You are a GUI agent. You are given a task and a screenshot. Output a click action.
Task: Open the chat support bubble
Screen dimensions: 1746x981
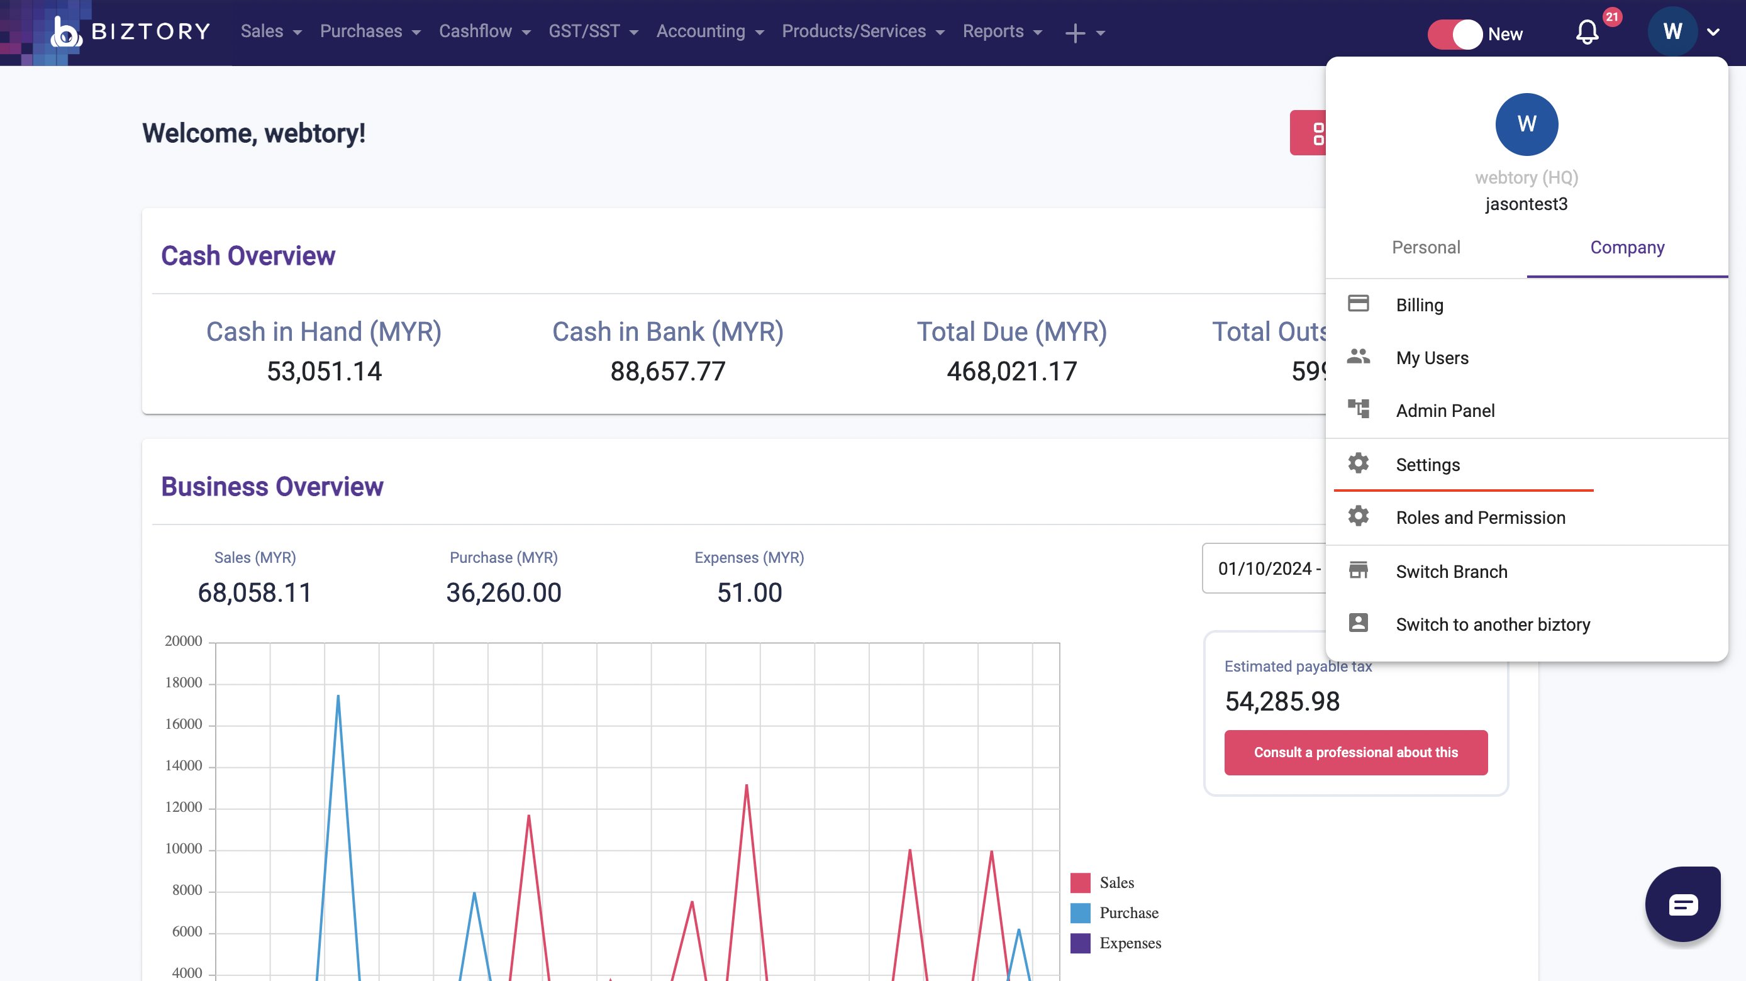[1682, 904]
